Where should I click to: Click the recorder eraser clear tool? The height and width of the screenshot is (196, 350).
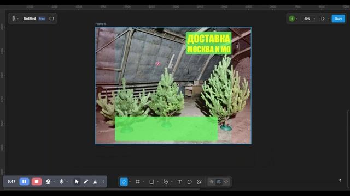95,181
